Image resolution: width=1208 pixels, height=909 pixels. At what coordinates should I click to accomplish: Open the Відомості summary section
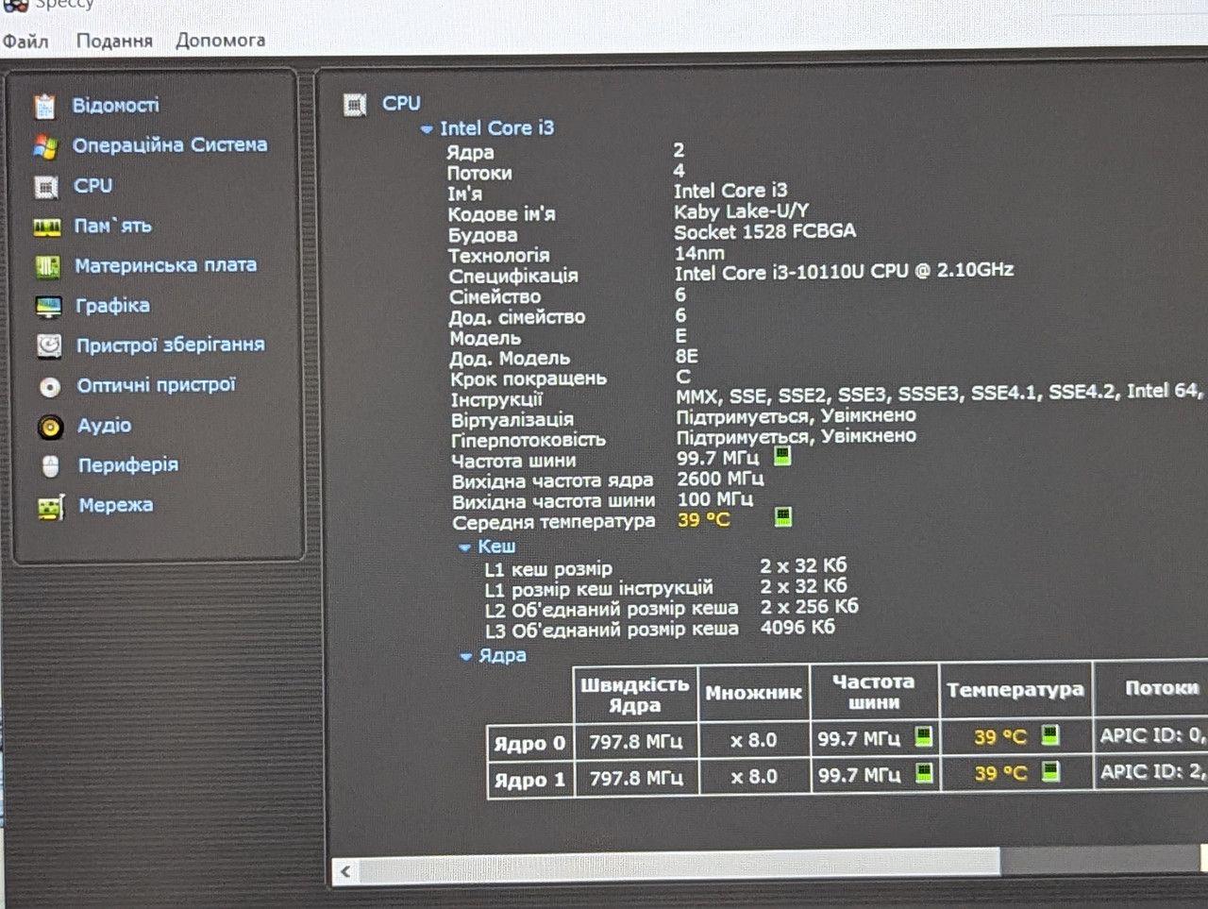pyautogui.click(x=116, y=106)
